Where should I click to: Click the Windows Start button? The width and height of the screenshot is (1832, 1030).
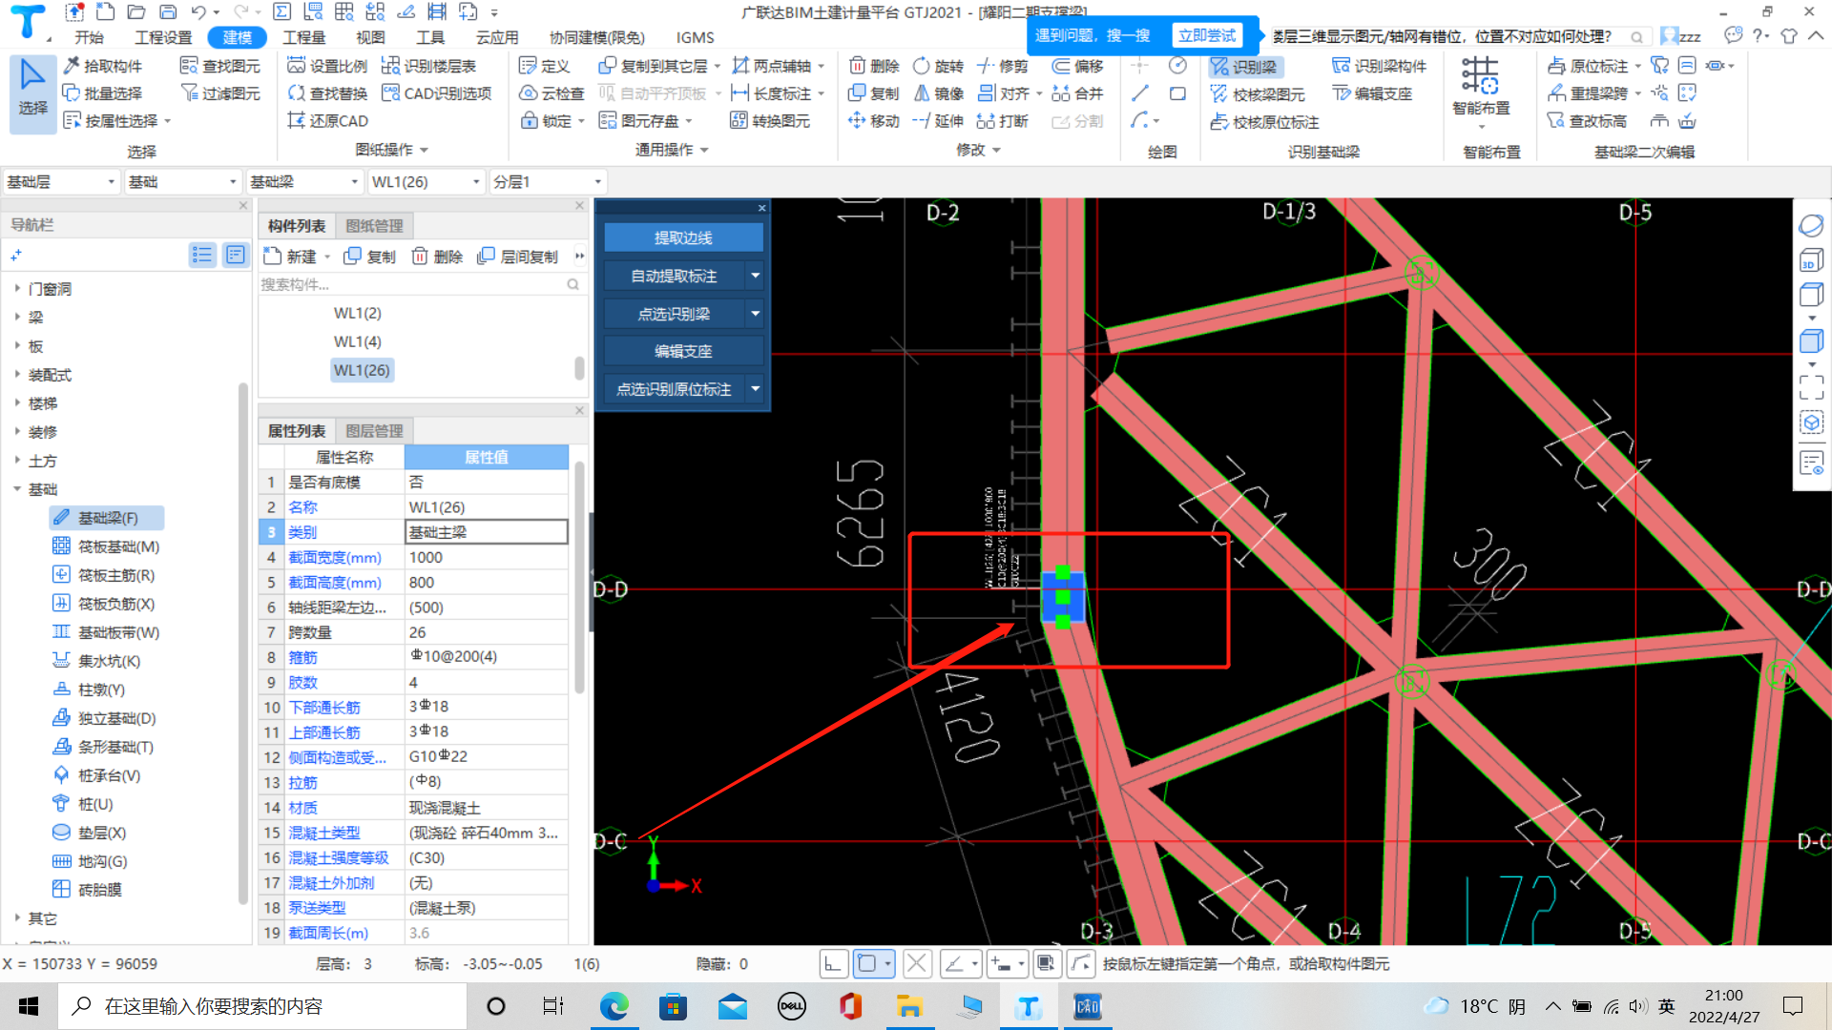coord(29,1006)
